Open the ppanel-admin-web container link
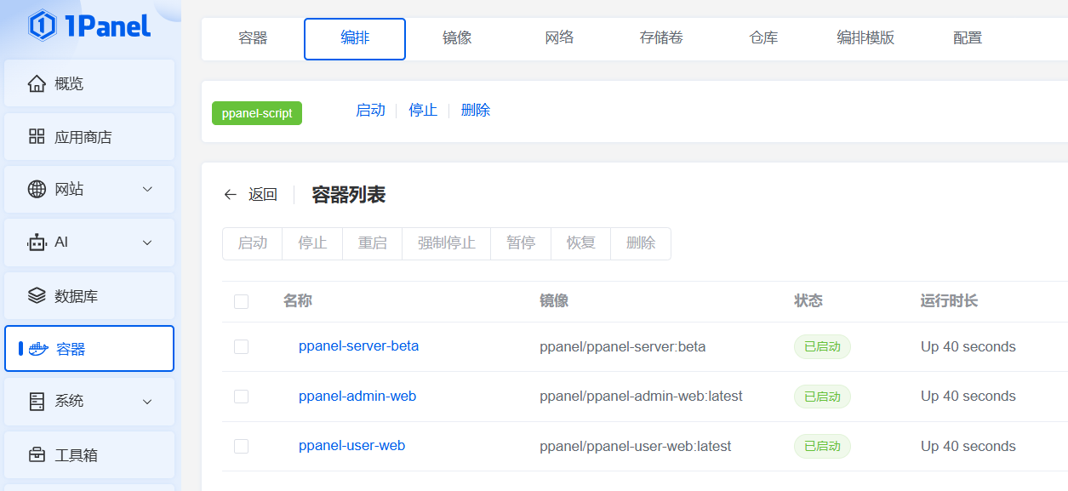This screenshot has height=491, width=1068. [357, 396]
